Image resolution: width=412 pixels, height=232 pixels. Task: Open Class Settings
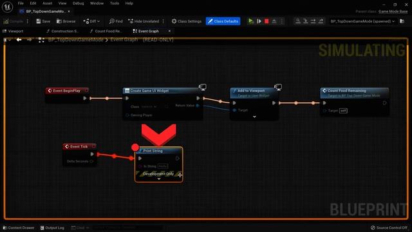pyautogui.click(x=187, y=21)
